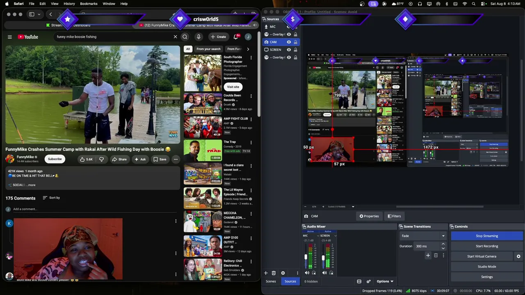Open the Safari sidebar options chevron
Viewport: 525px width, 295px height.
click(39, 14)
